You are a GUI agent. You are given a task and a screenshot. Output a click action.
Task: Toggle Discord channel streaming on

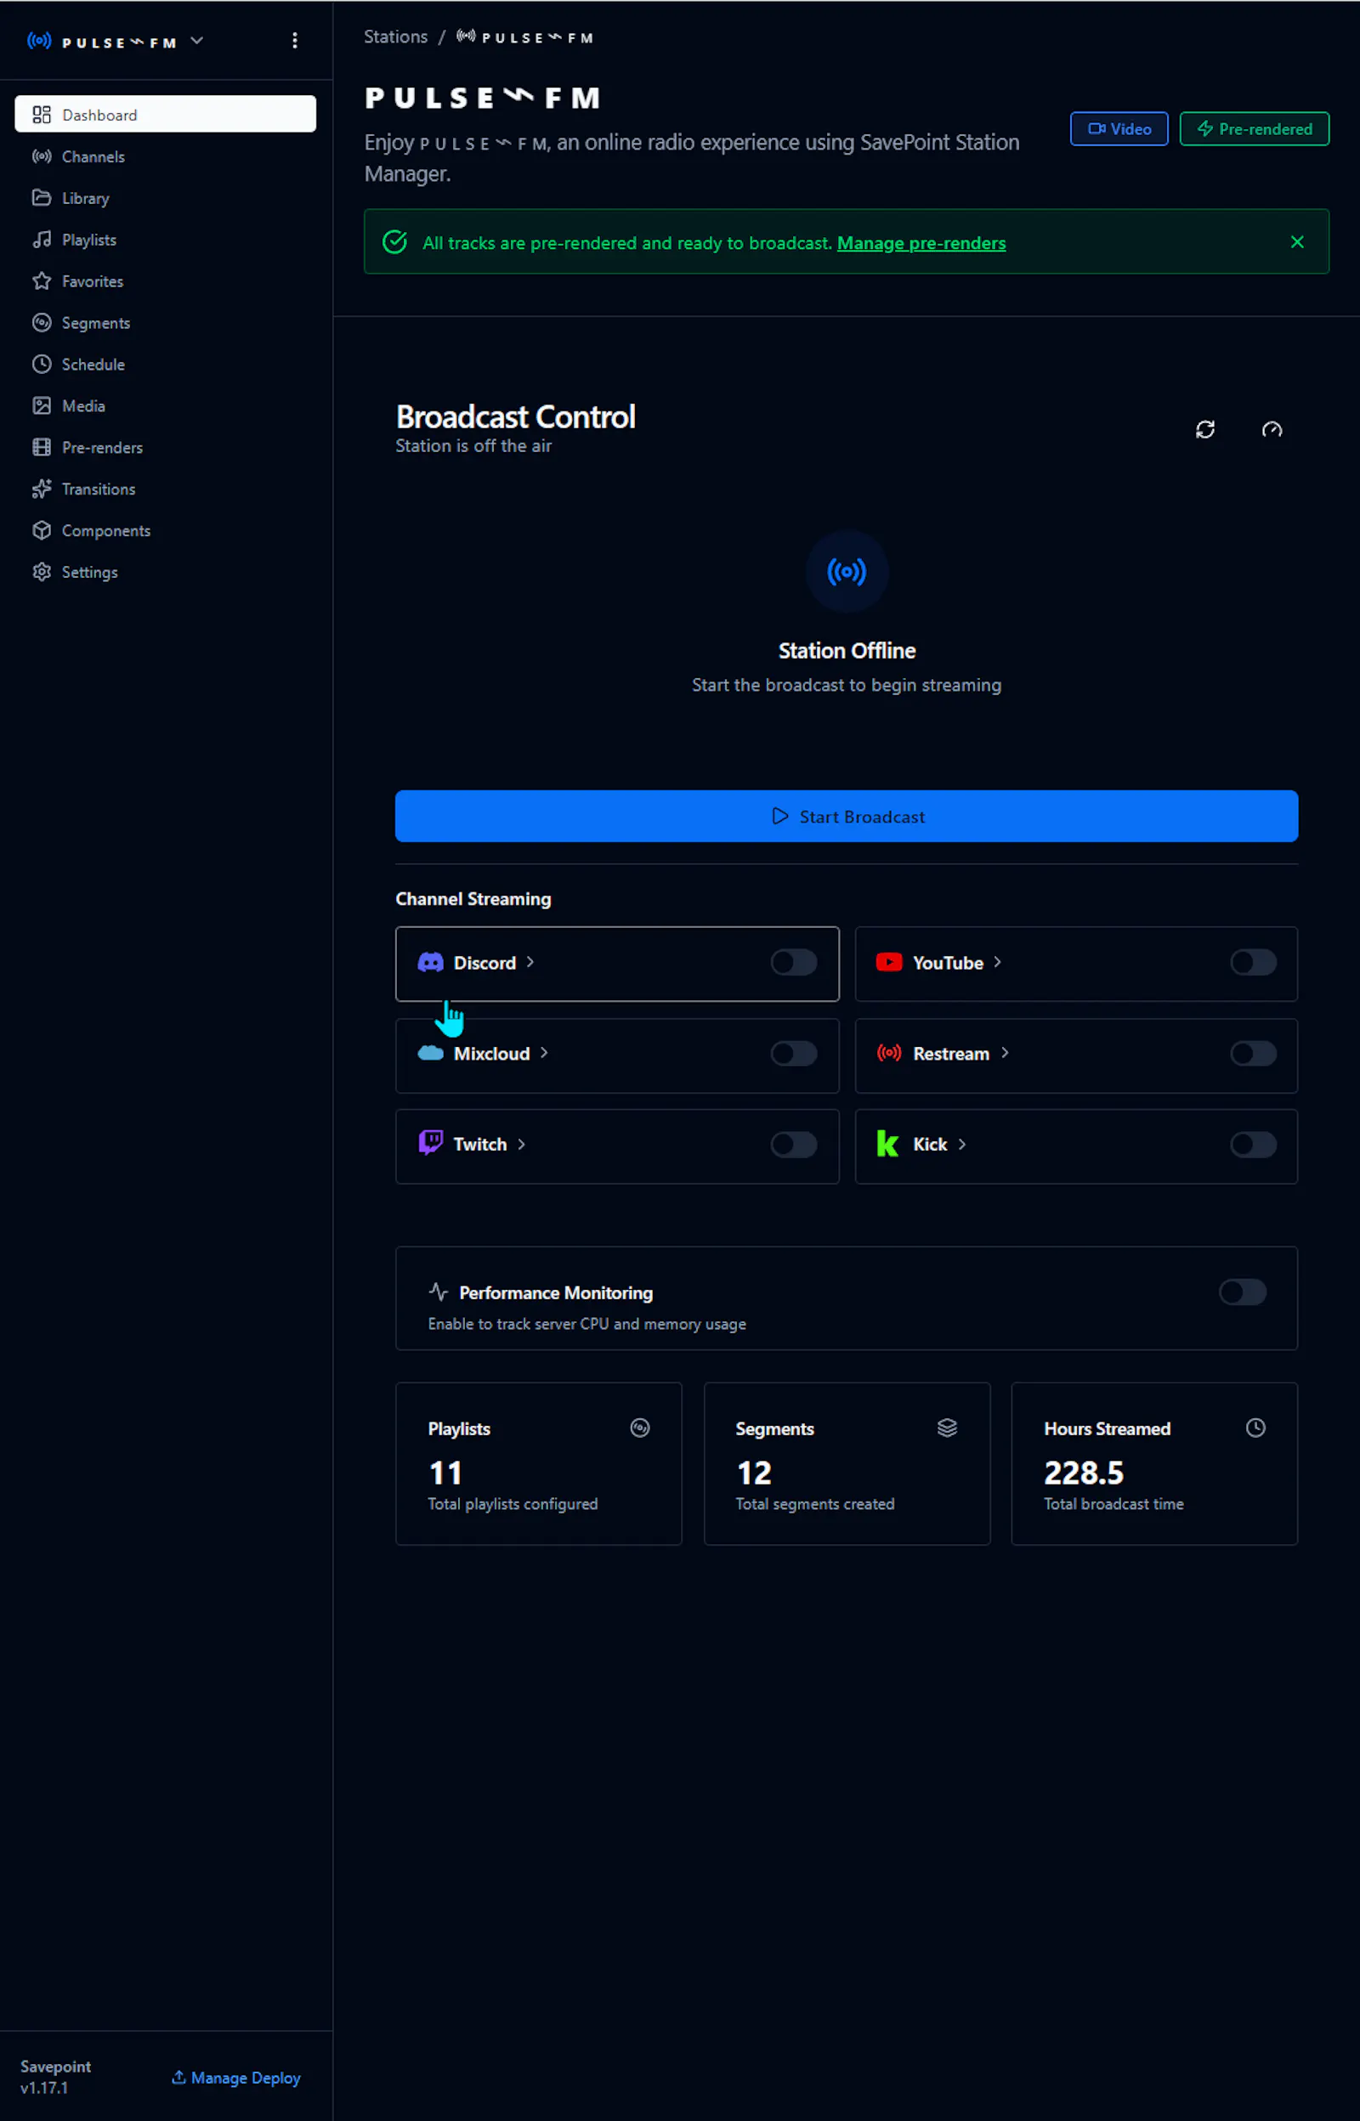[793, 962]
